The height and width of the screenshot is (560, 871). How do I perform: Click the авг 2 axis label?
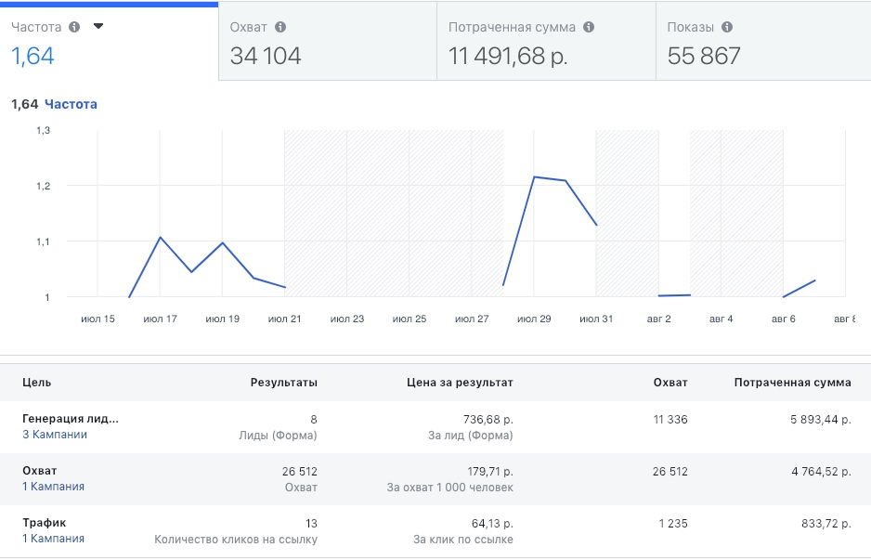(x=658, y=319)
